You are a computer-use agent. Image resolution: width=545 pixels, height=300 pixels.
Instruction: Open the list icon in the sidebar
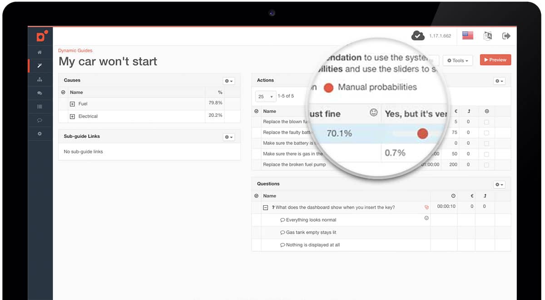click(x=40, y=107)
